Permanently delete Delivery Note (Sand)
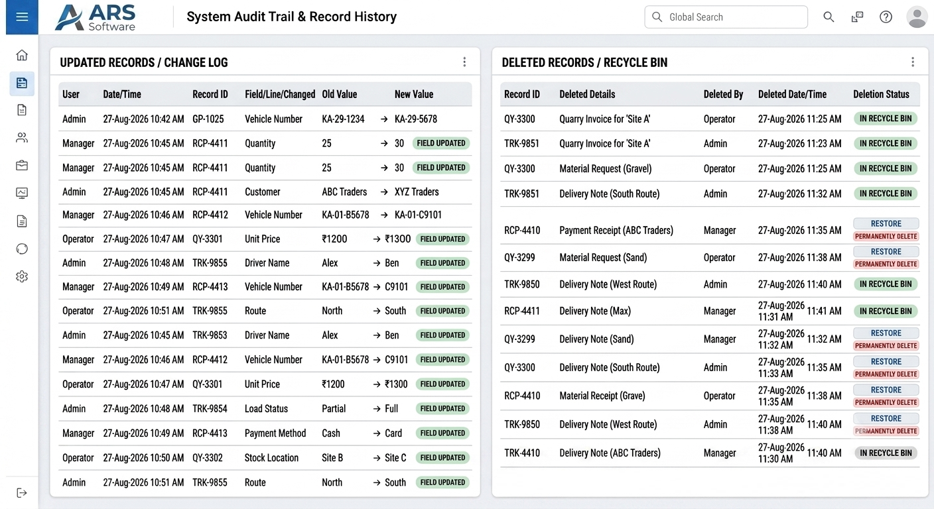The image size is (934, 509). 886,346
